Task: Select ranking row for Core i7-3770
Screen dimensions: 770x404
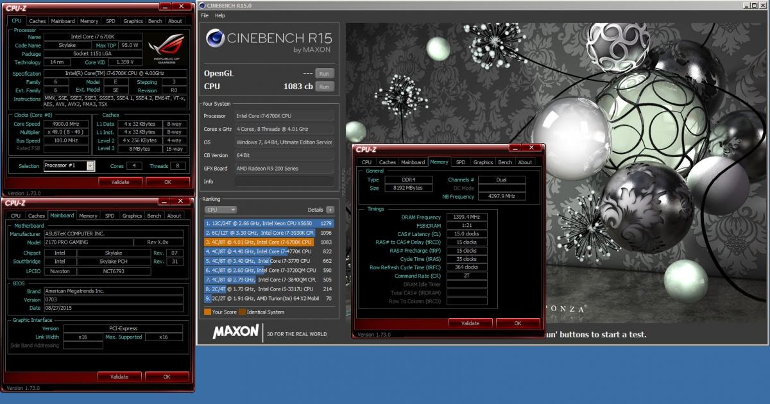Action: pos(269,261)
